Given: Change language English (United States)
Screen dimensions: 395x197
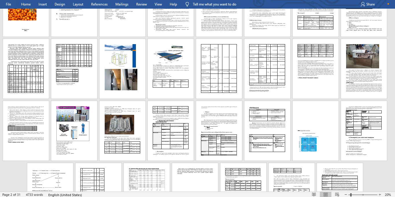Looking at the screenshot, I should coord(65,195).
